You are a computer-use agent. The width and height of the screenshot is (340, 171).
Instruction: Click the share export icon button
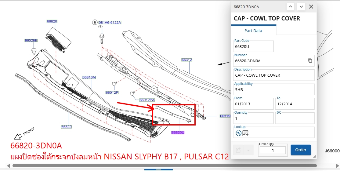[x=238, y=150]
